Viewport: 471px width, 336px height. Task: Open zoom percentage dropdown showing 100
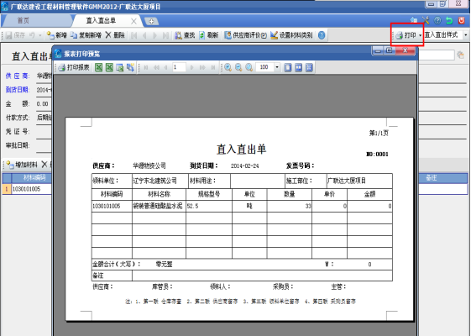click(x=277, y=67)
